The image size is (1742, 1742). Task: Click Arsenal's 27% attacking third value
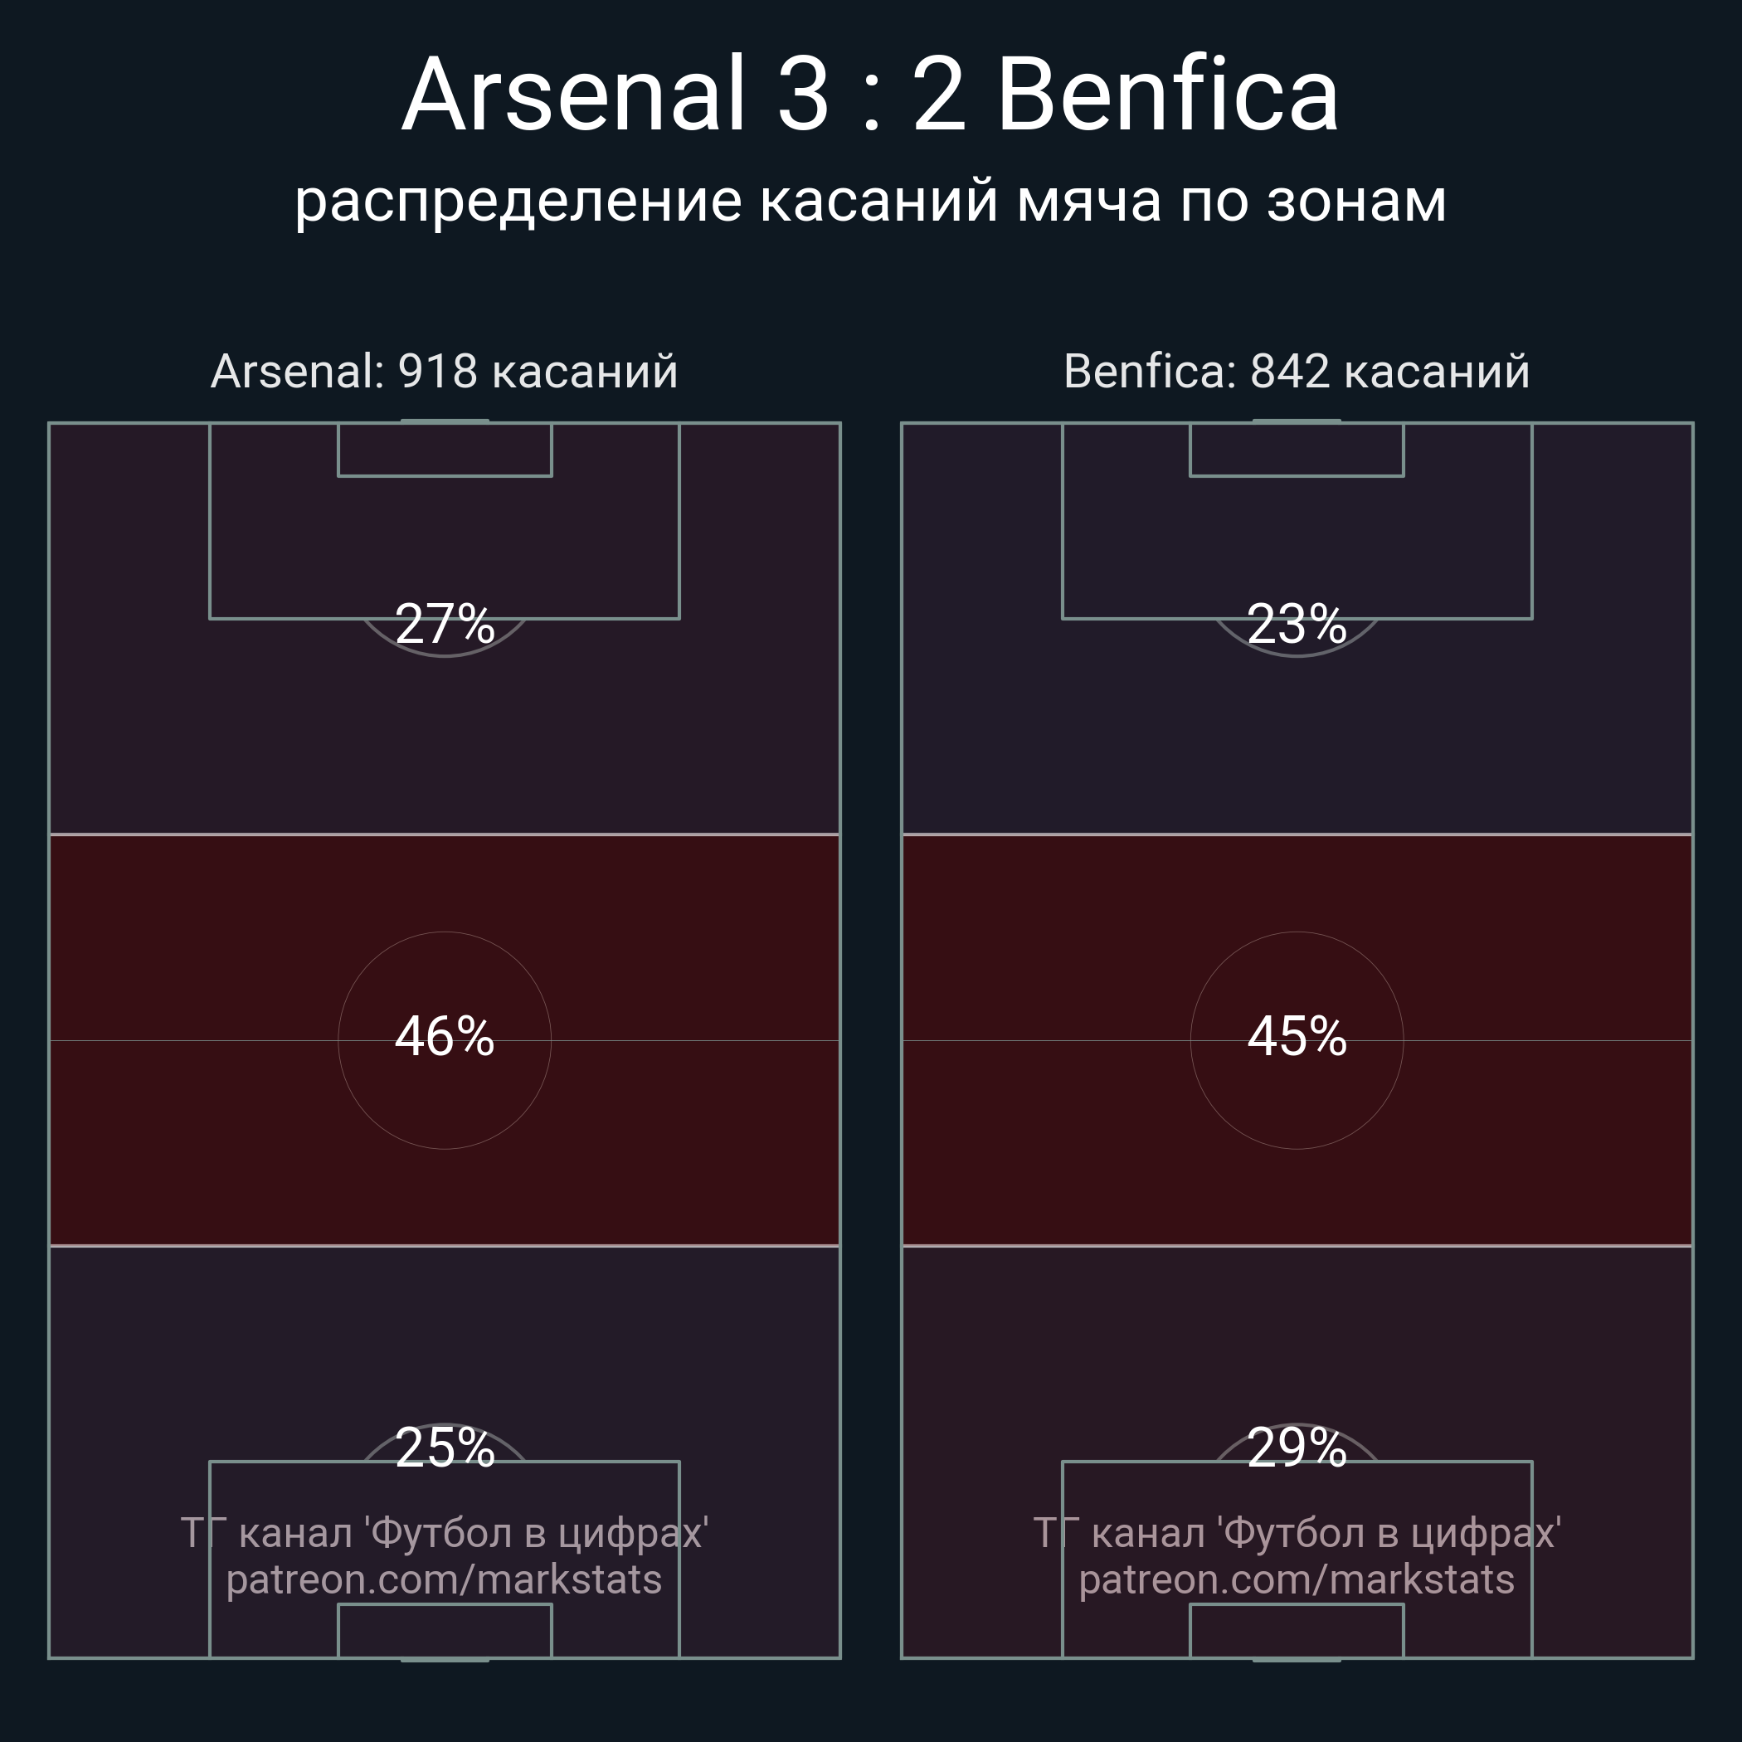[445, 624]
